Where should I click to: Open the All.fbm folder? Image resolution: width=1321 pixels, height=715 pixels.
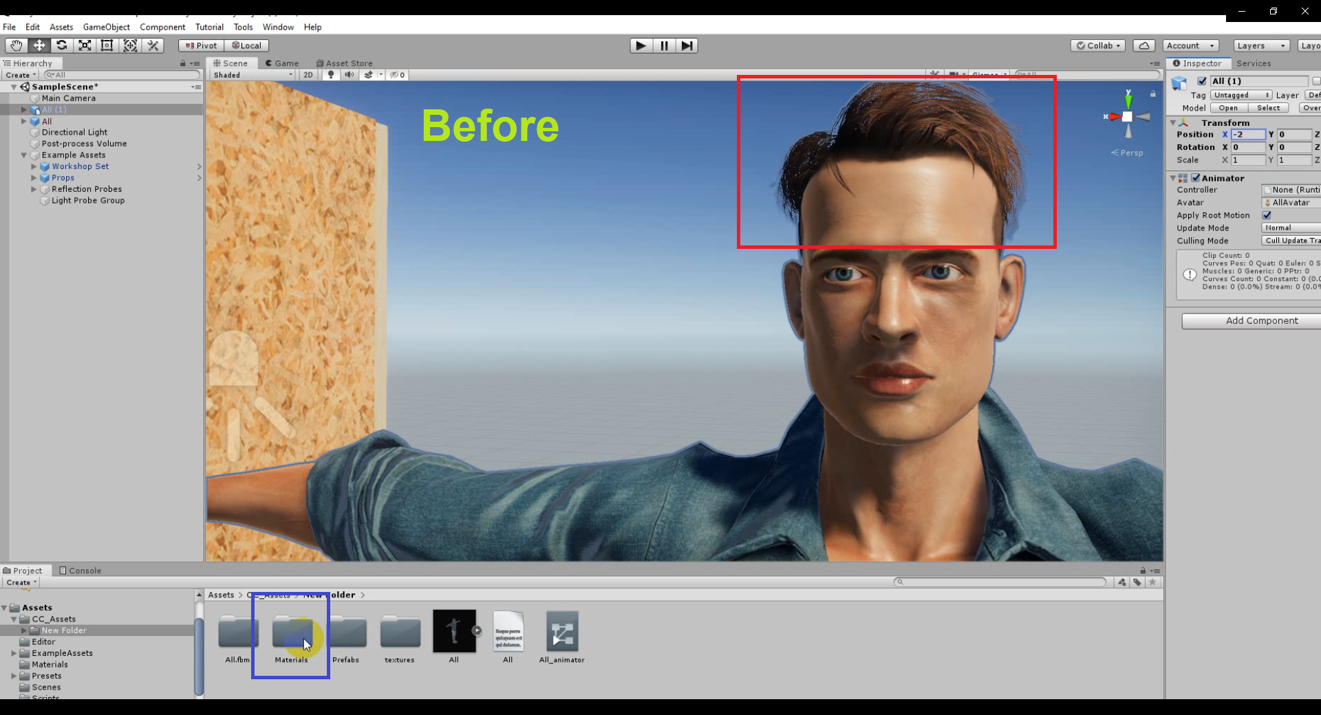pyautogui.click(x=238, y=638)
